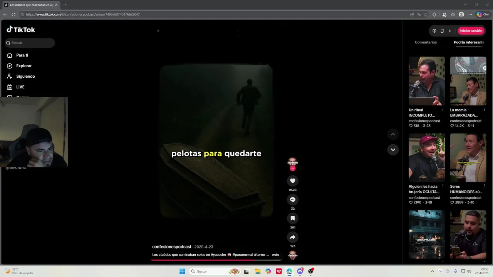Click the #paranormal hashtag
This screenshot has height=277, width=493.
[x=243, y=255]
